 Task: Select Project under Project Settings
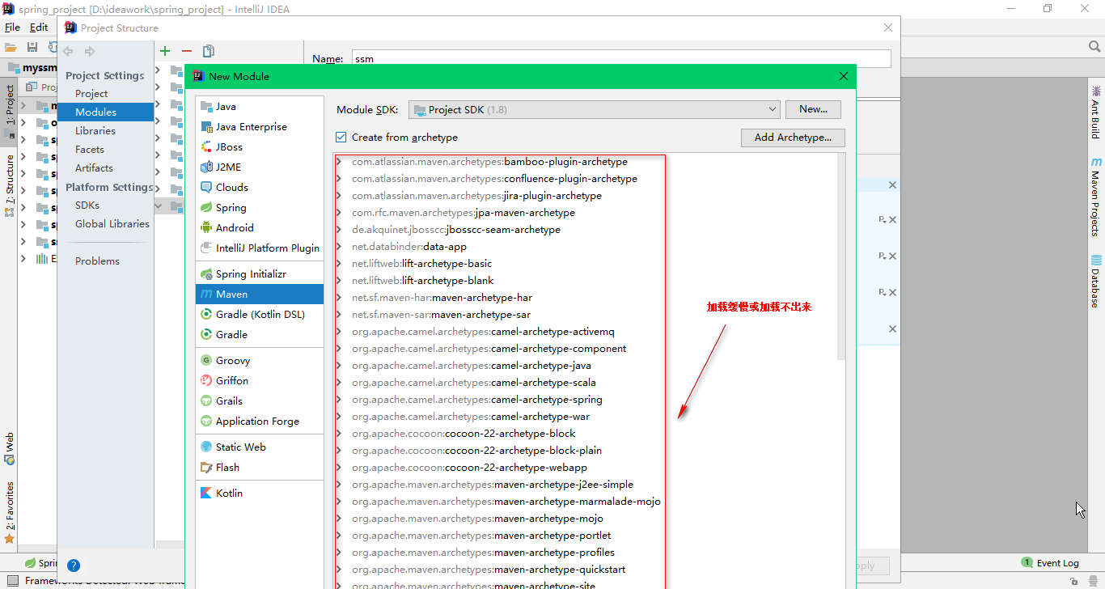(91, 94)
